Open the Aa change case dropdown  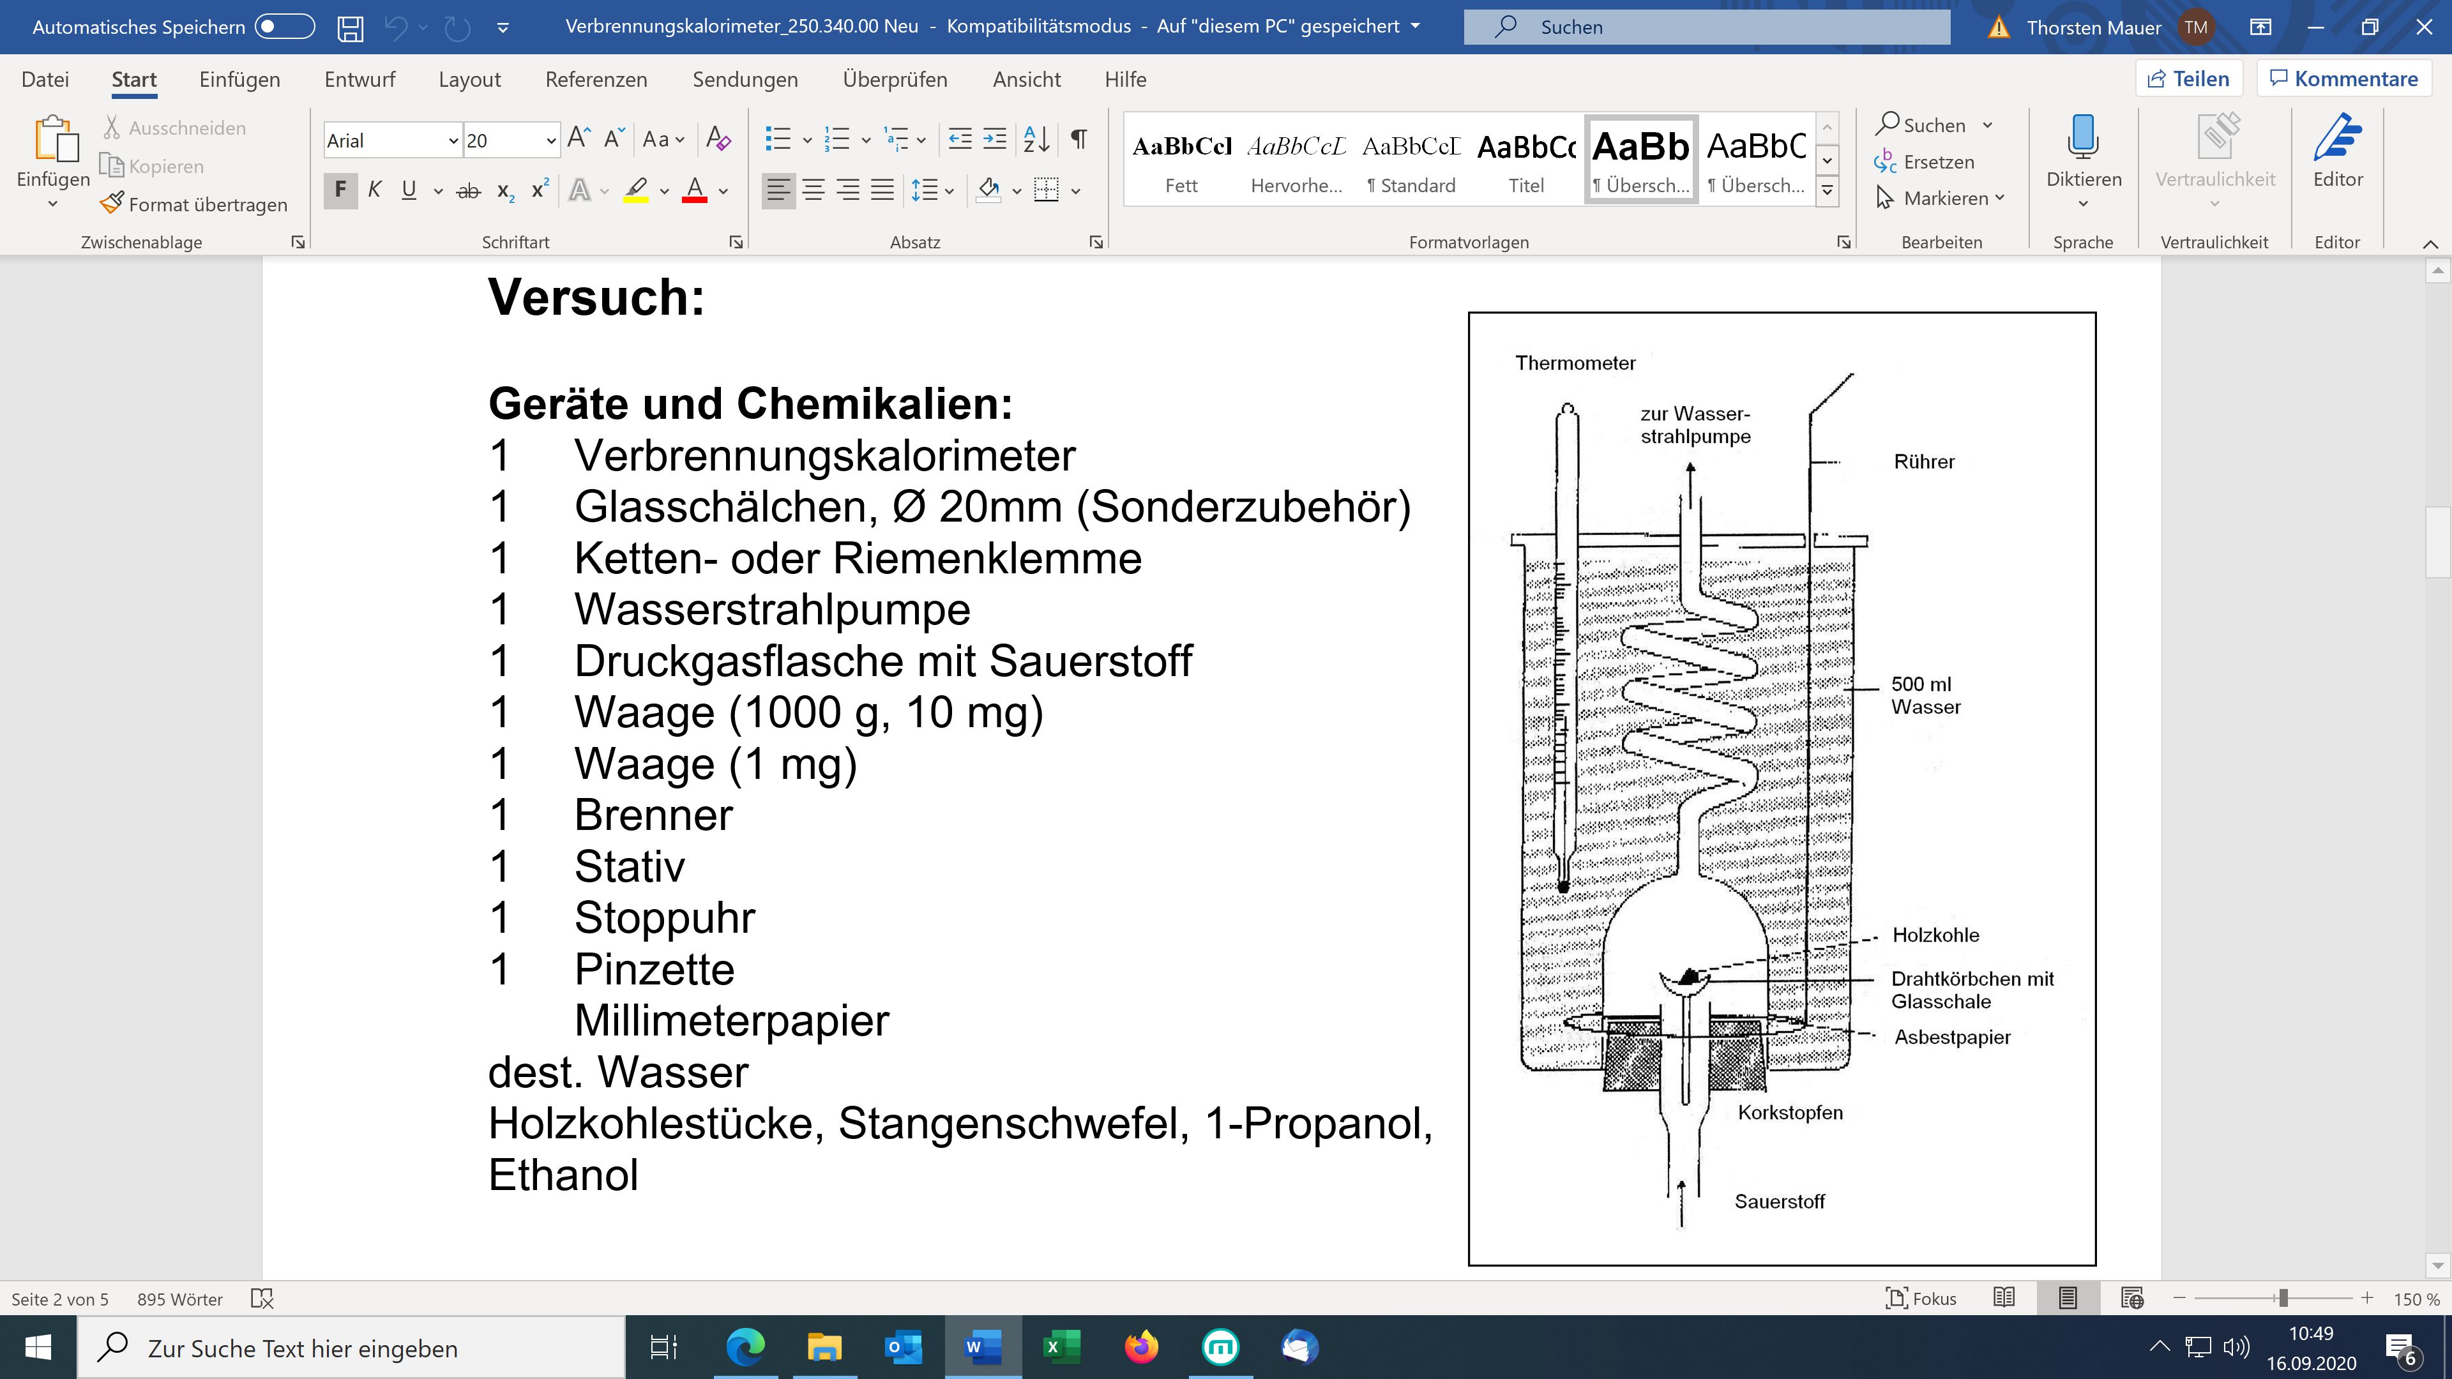(663, 139)
